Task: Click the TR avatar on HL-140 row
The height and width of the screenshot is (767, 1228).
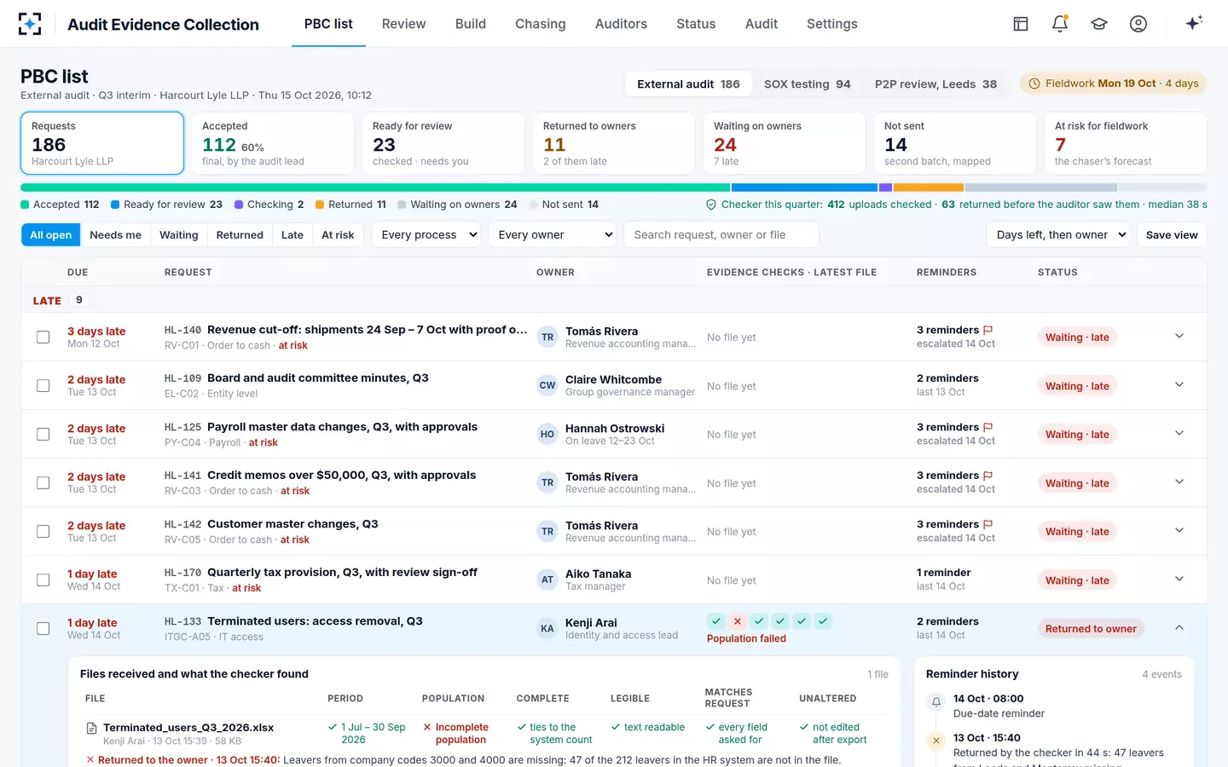Action: click(547, 337)
